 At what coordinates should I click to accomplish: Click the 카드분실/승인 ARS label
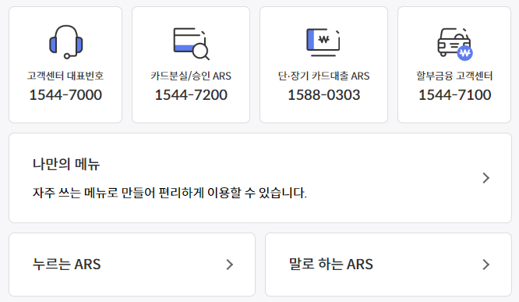pos(191,76)
